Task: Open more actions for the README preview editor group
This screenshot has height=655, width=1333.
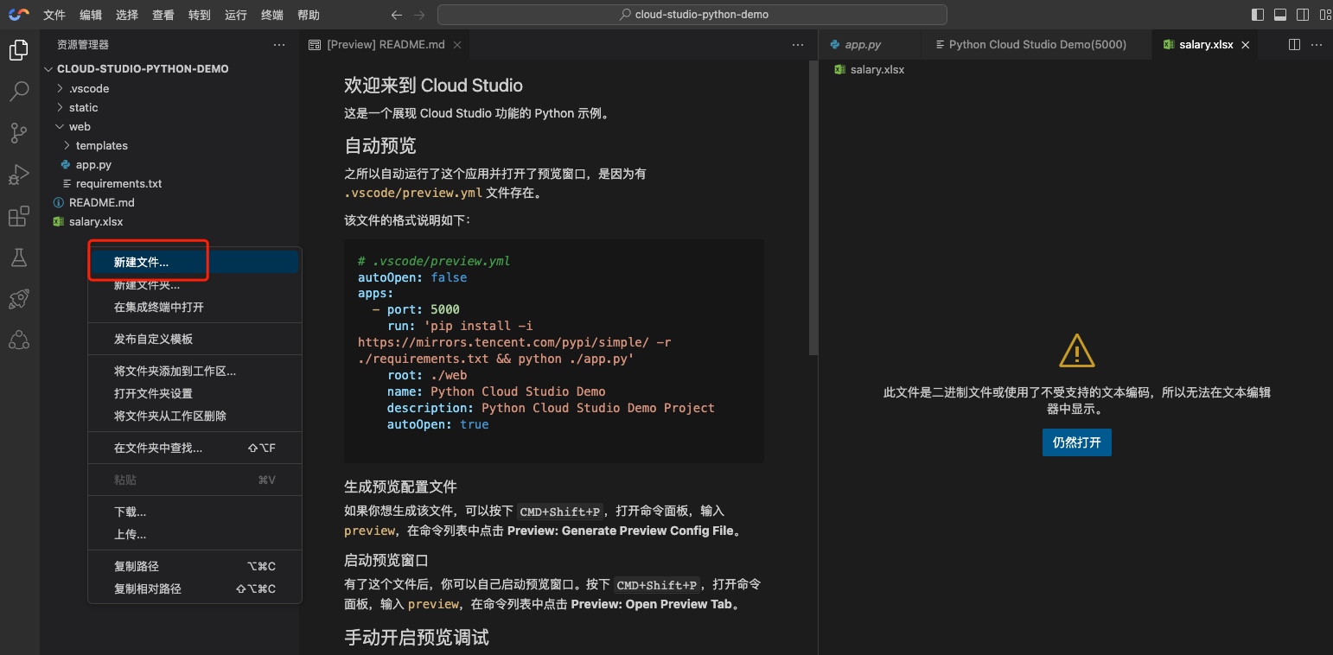Action: (x=797, y=45)
